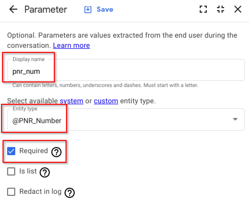Follow the system entity type link
Viewport: 249px width, 204px height.
[72, 101]
